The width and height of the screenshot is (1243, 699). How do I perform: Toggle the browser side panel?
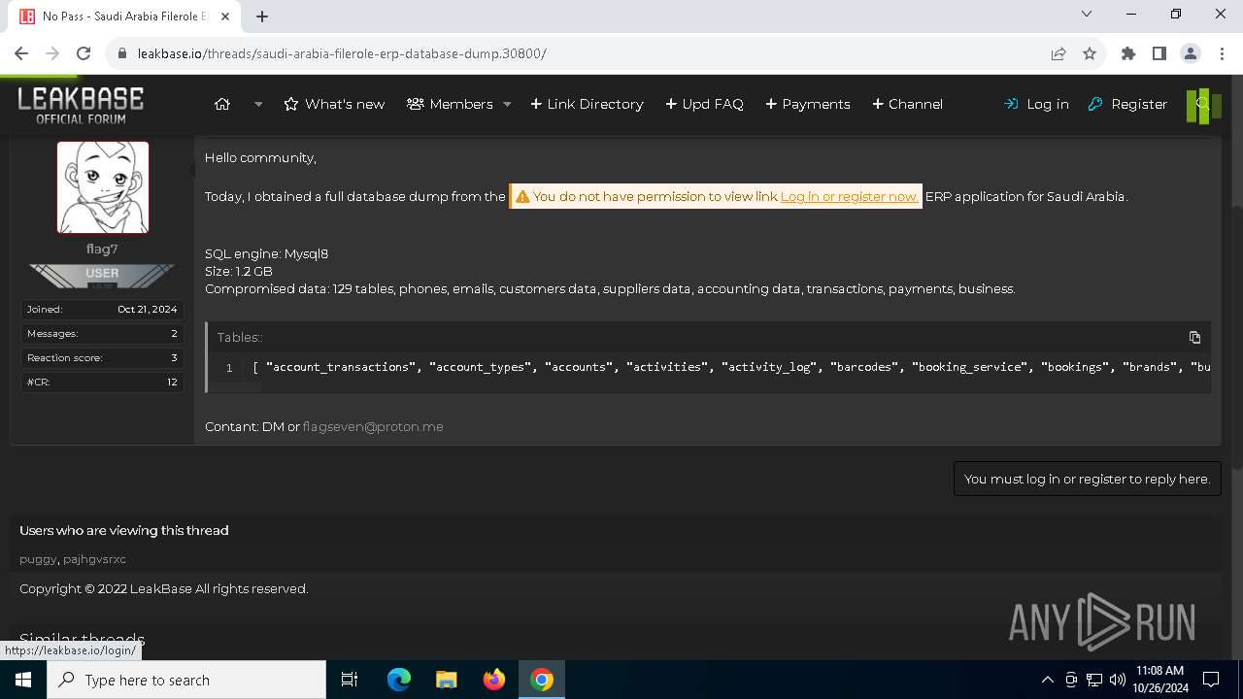pyautogui.click(x=1159, y=53)
